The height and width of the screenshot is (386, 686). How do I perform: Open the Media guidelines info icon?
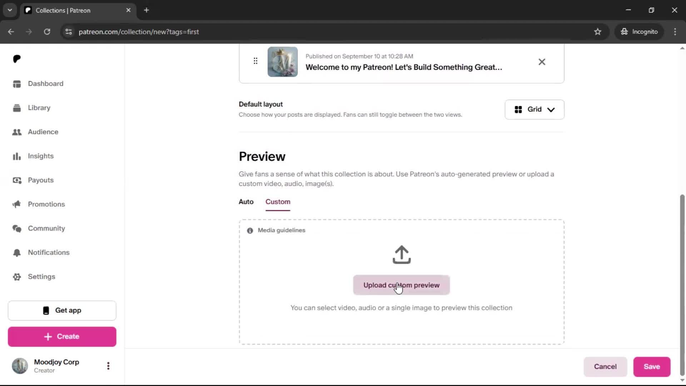tap(250, 231)
